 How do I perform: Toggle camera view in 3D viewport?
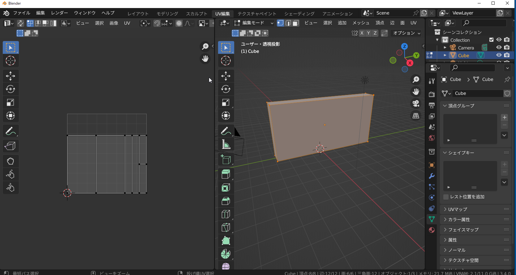(416, 104)
